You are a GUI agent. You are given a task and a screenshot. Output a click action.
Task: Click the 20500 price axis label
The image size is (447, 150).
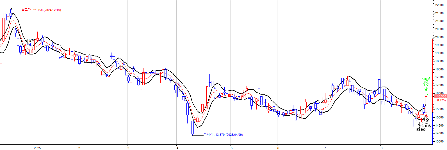tap(439, 29)
